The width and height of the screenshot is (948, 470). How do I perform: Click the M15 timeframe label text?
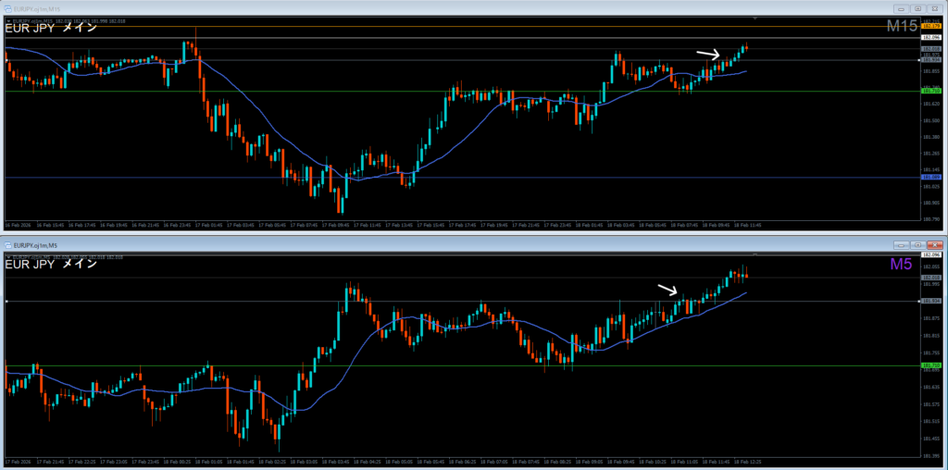pos(901,27)
